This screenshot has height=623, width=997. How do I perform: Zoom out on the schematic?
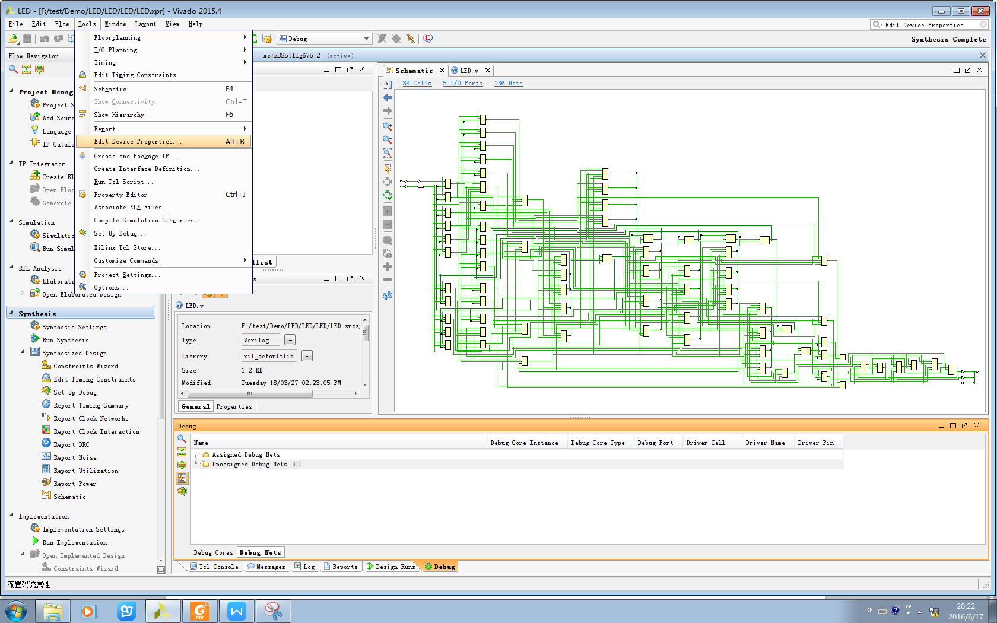[388, 140]
